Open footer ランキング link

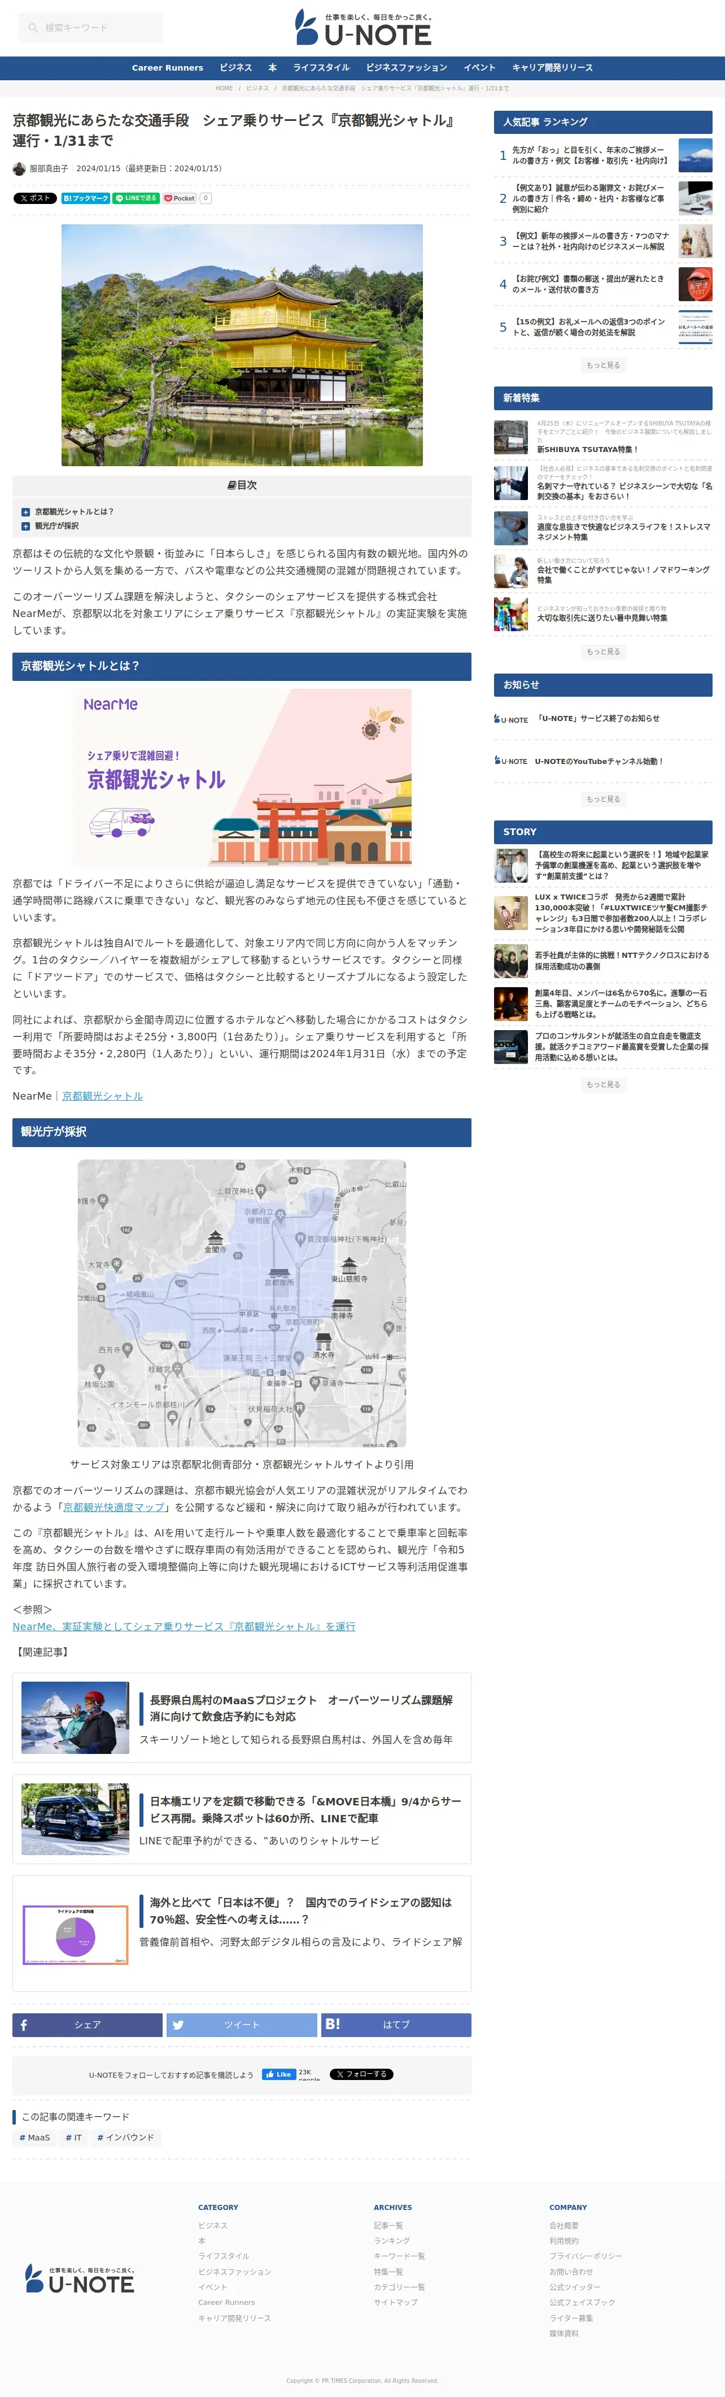click(x=391, y=2240)
